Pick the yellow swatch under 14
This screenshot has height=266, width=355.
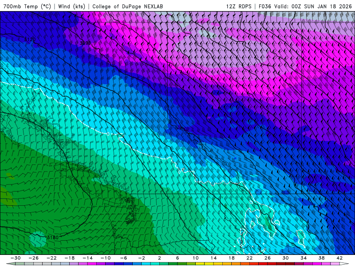209,264
